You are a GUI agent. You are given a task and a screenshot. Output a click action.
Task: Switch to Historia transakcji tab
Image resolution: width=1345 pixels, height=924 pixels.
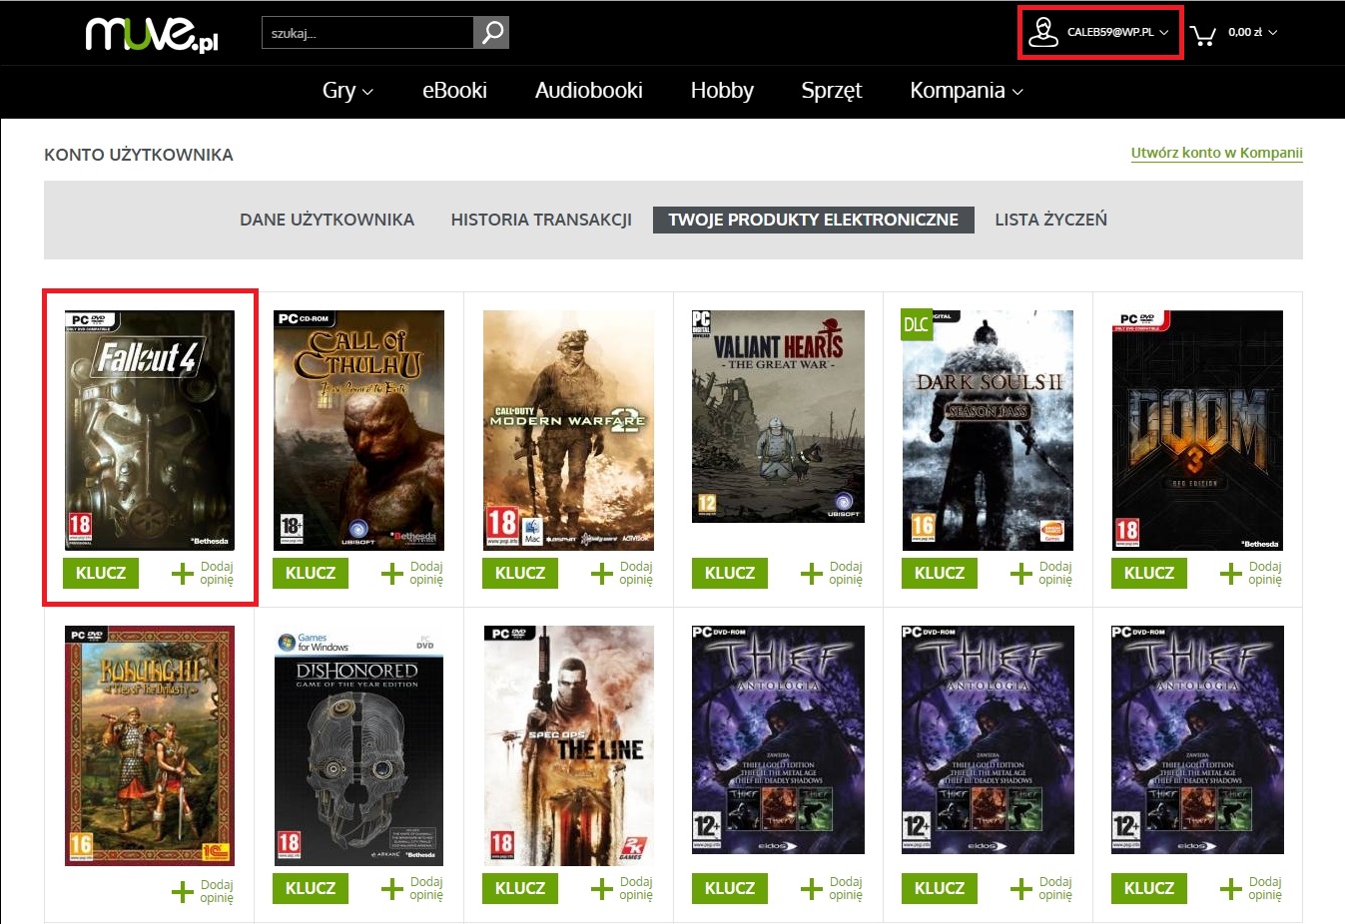tap(541, 220)
